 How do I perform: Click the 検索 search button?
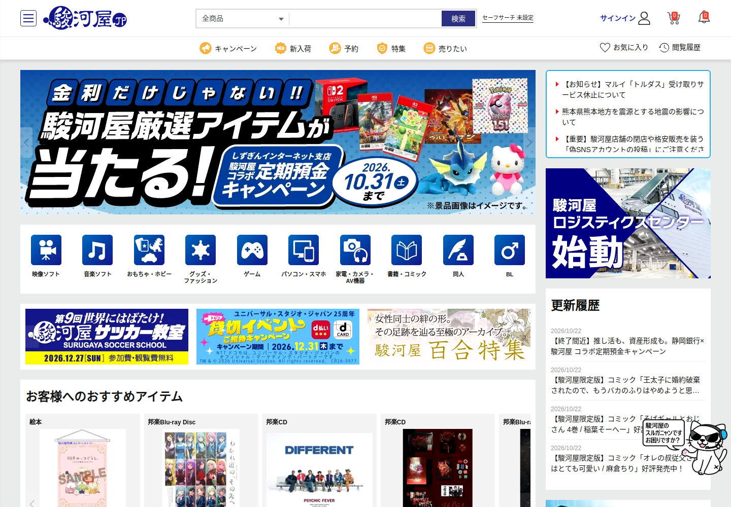click(458, 19)
